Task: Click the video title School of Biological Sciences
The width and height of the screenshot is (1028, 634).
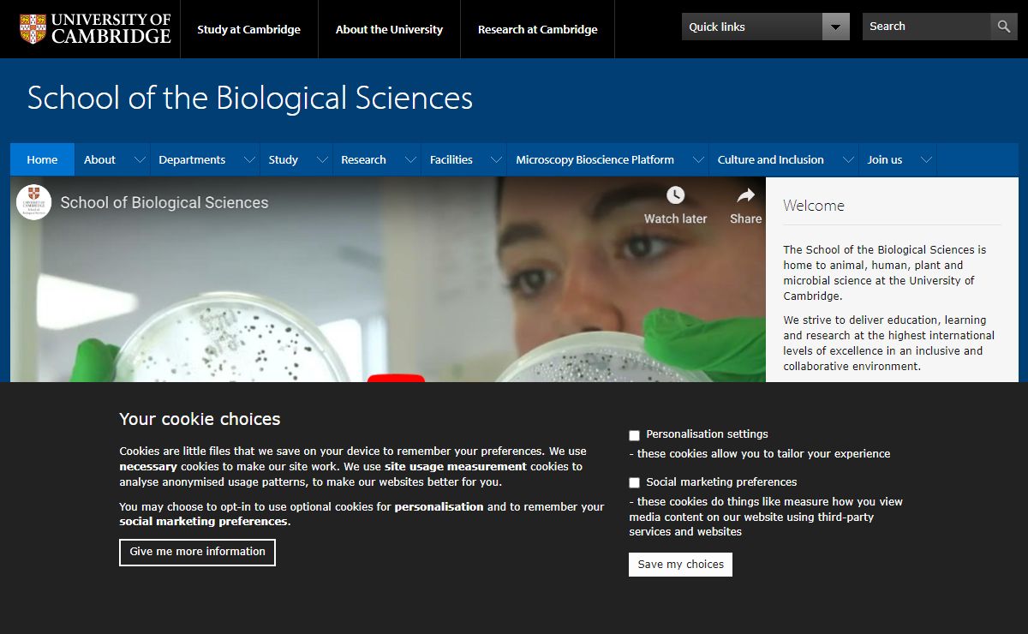Action: 164,203
